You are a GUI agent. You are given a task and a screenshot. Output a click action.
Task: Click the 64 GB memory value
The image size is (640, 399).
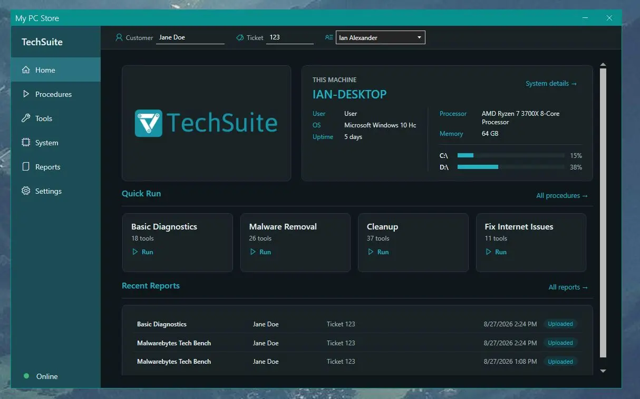(490, 134)
